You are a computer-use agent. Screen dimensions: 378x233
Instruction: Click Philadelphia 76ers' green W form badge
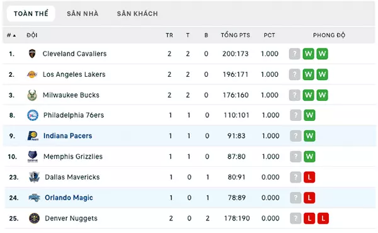tap(309, 115)
